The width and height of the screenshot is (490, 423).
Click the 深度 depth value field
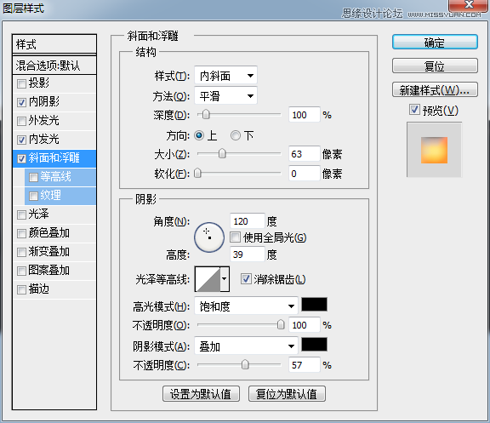(305, 115)
